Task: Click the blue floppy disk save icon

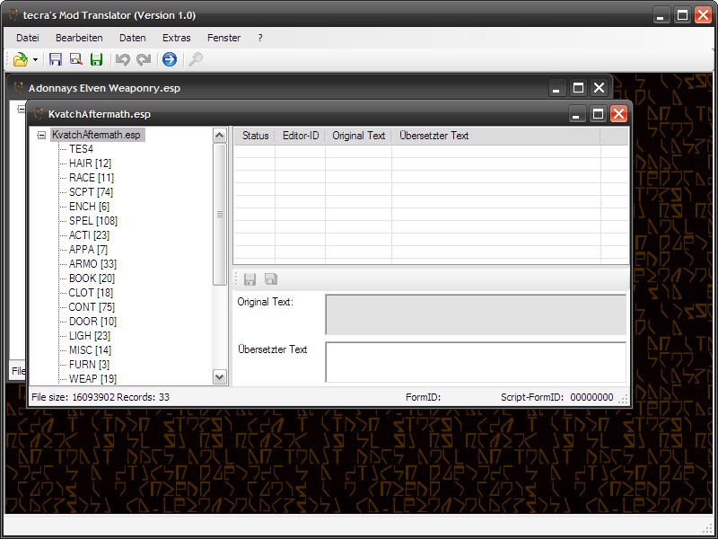Action: 56,59
